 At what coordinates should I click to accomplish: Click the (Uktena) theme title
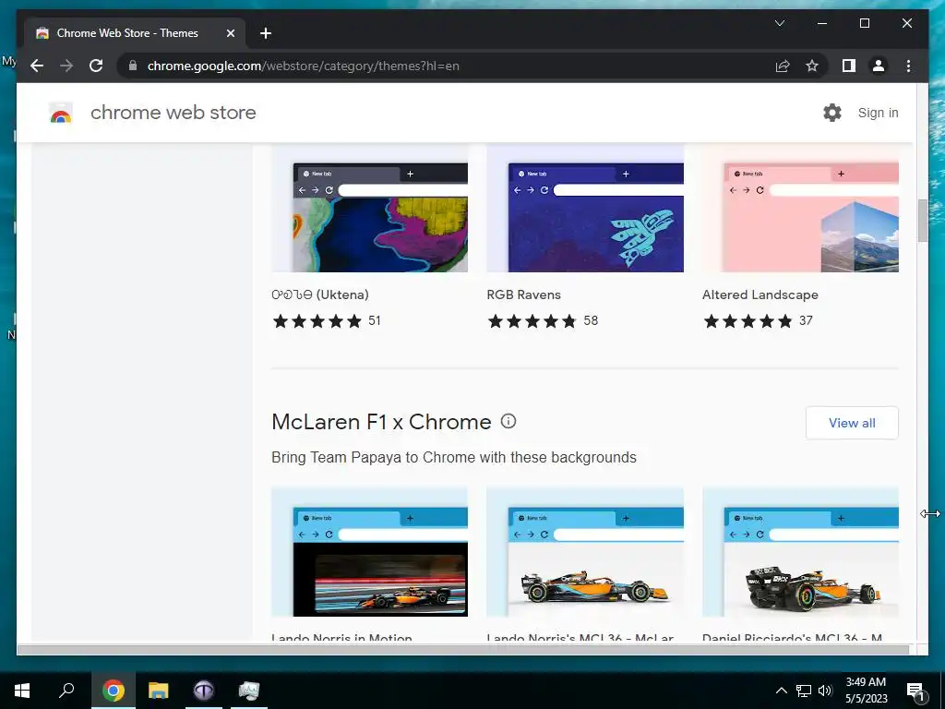tap(320, 294)
